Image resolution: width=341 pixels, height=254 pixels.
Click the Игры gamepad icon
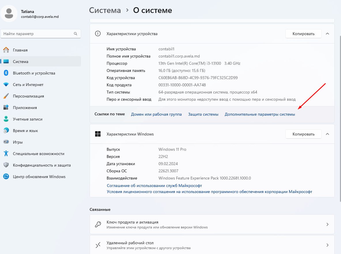click(6, 142)
